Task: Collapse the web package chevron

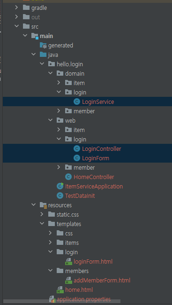Action: 51,120
